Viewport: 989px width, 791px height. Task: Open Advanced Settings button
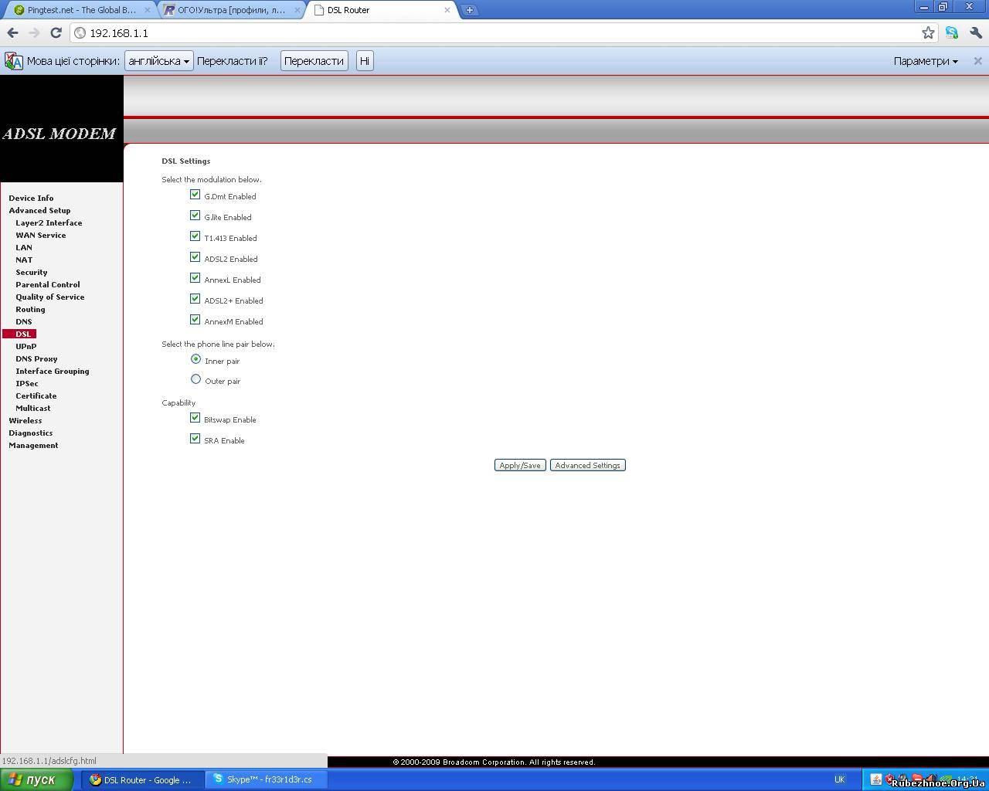point(587,465)
